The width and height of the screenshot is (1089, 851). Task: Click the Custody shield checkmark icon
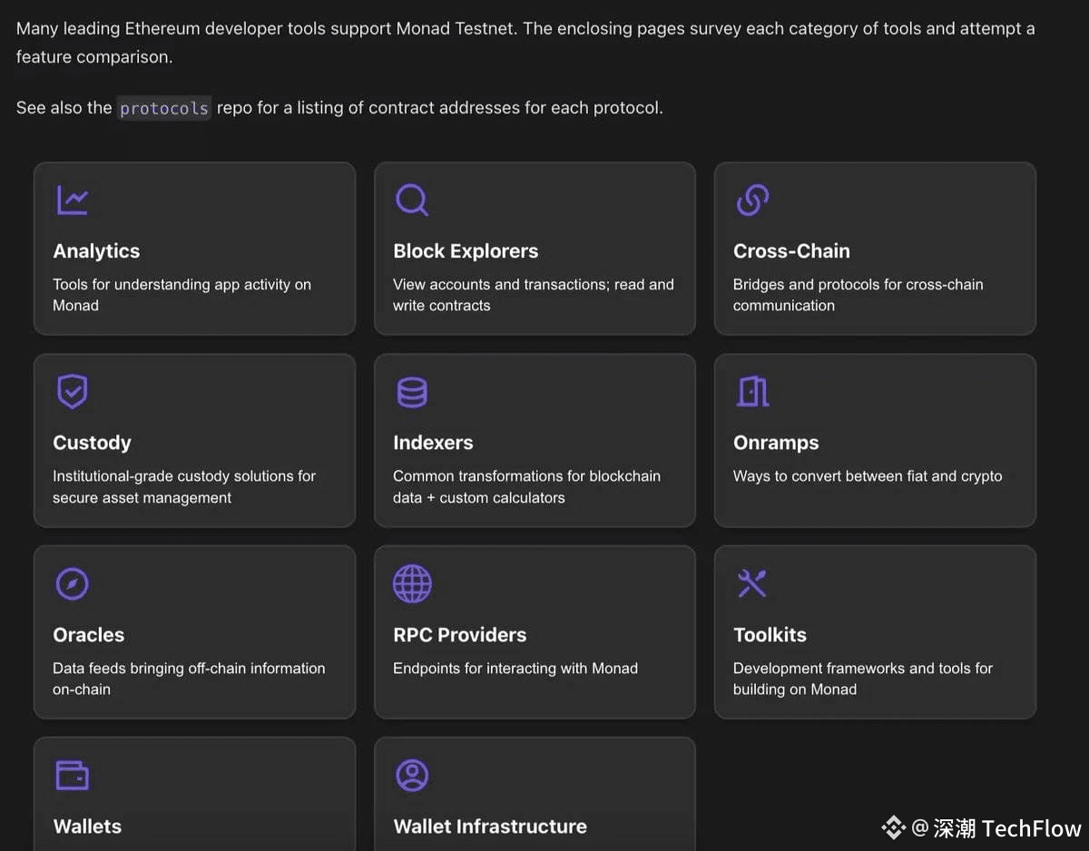[73, 392]
